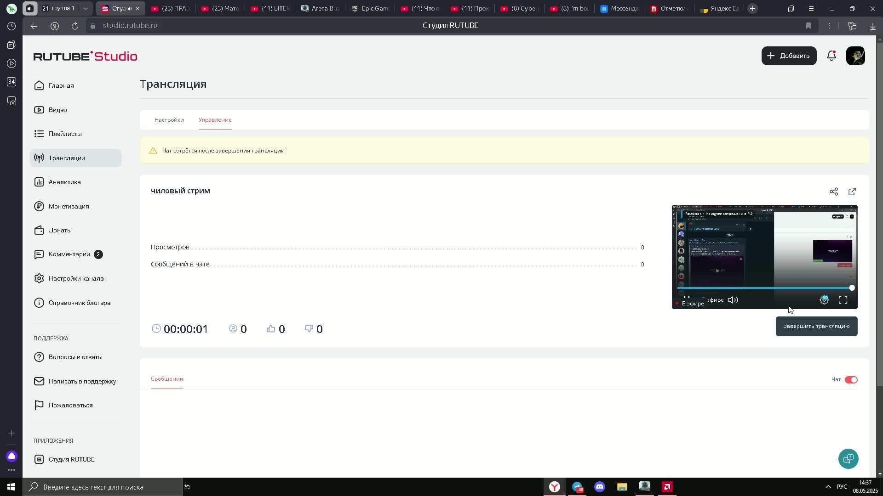883x496 pixels.
Task: Mute the stream preview volume
Action: [x=733, y=300]
